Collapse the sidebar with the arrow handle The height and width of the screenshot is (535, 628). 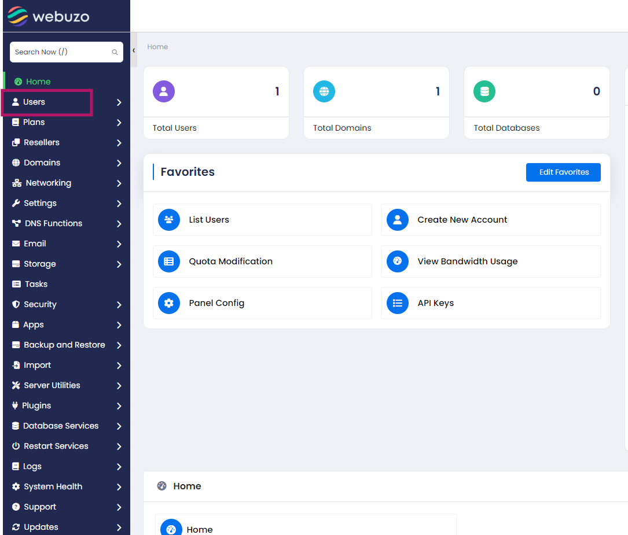(134, 50)
